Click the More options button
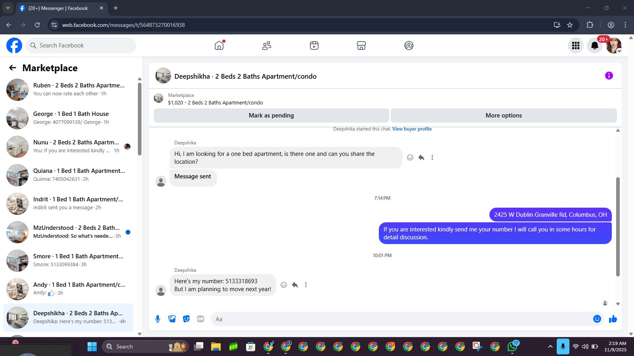The height and width of the screenshot is (356, 634). pos(504,116)
